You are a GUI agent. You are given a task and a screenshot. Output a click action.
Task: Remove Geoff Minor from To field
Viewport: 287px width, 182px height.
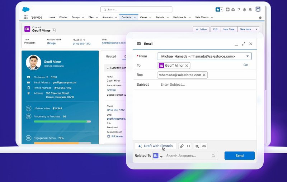(187, 66)
